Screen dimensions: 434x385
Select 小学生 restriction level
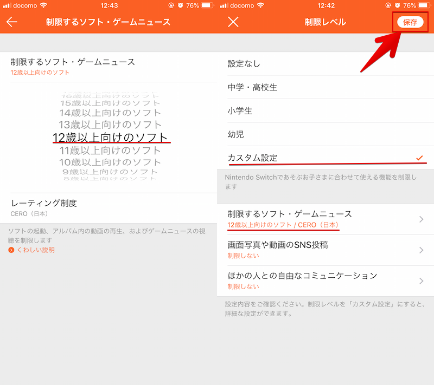(x=240, y=111)
